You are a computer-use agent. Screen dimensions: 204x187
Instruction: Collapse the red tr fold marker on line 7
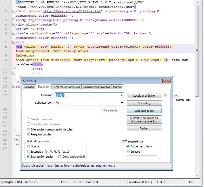[14, 42]
